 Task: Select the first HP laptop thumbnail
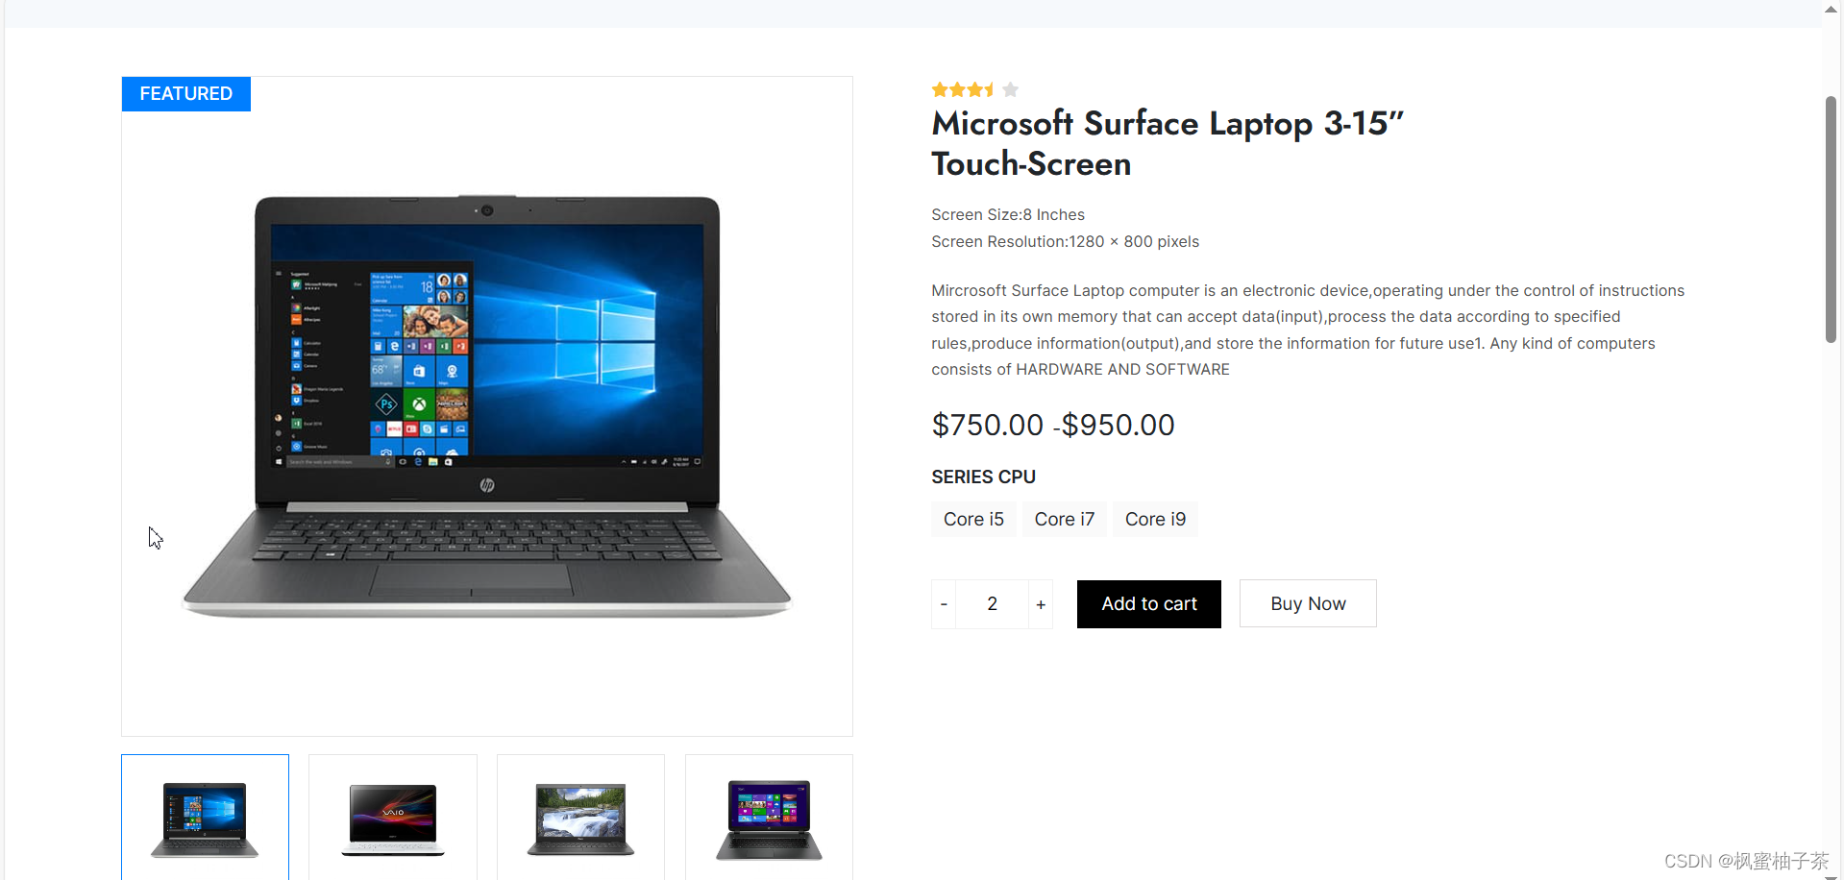[205, 818]
